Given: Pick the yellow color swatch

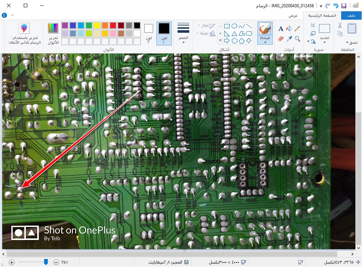Looking at the screenshot, I should pyautogui.click(x=97, y=25).
